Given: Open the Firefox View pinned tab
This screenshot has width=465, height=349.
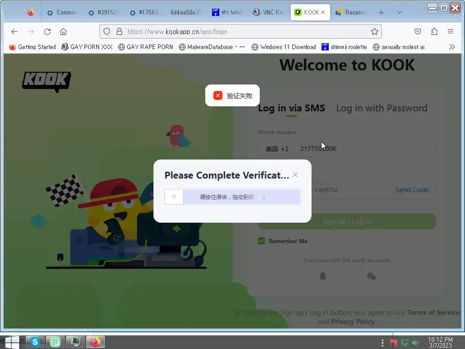Looking at the screenshot, I should click(30, 12).
